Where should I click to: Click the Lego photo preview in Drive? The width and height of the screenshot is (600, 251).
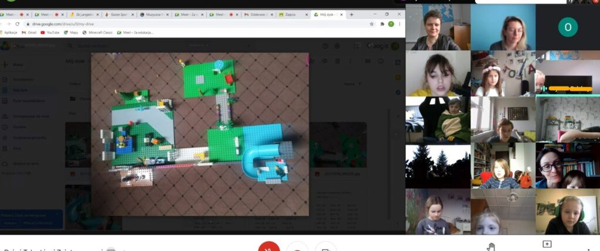coord(200,134)
